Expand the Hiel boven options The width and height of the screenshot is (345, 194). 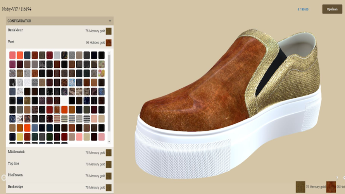pyautogui.click(x=60, y=176)
